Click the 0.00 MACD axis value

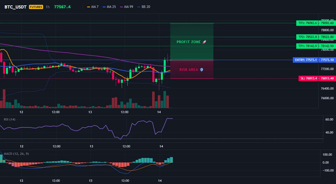point(325,162)
